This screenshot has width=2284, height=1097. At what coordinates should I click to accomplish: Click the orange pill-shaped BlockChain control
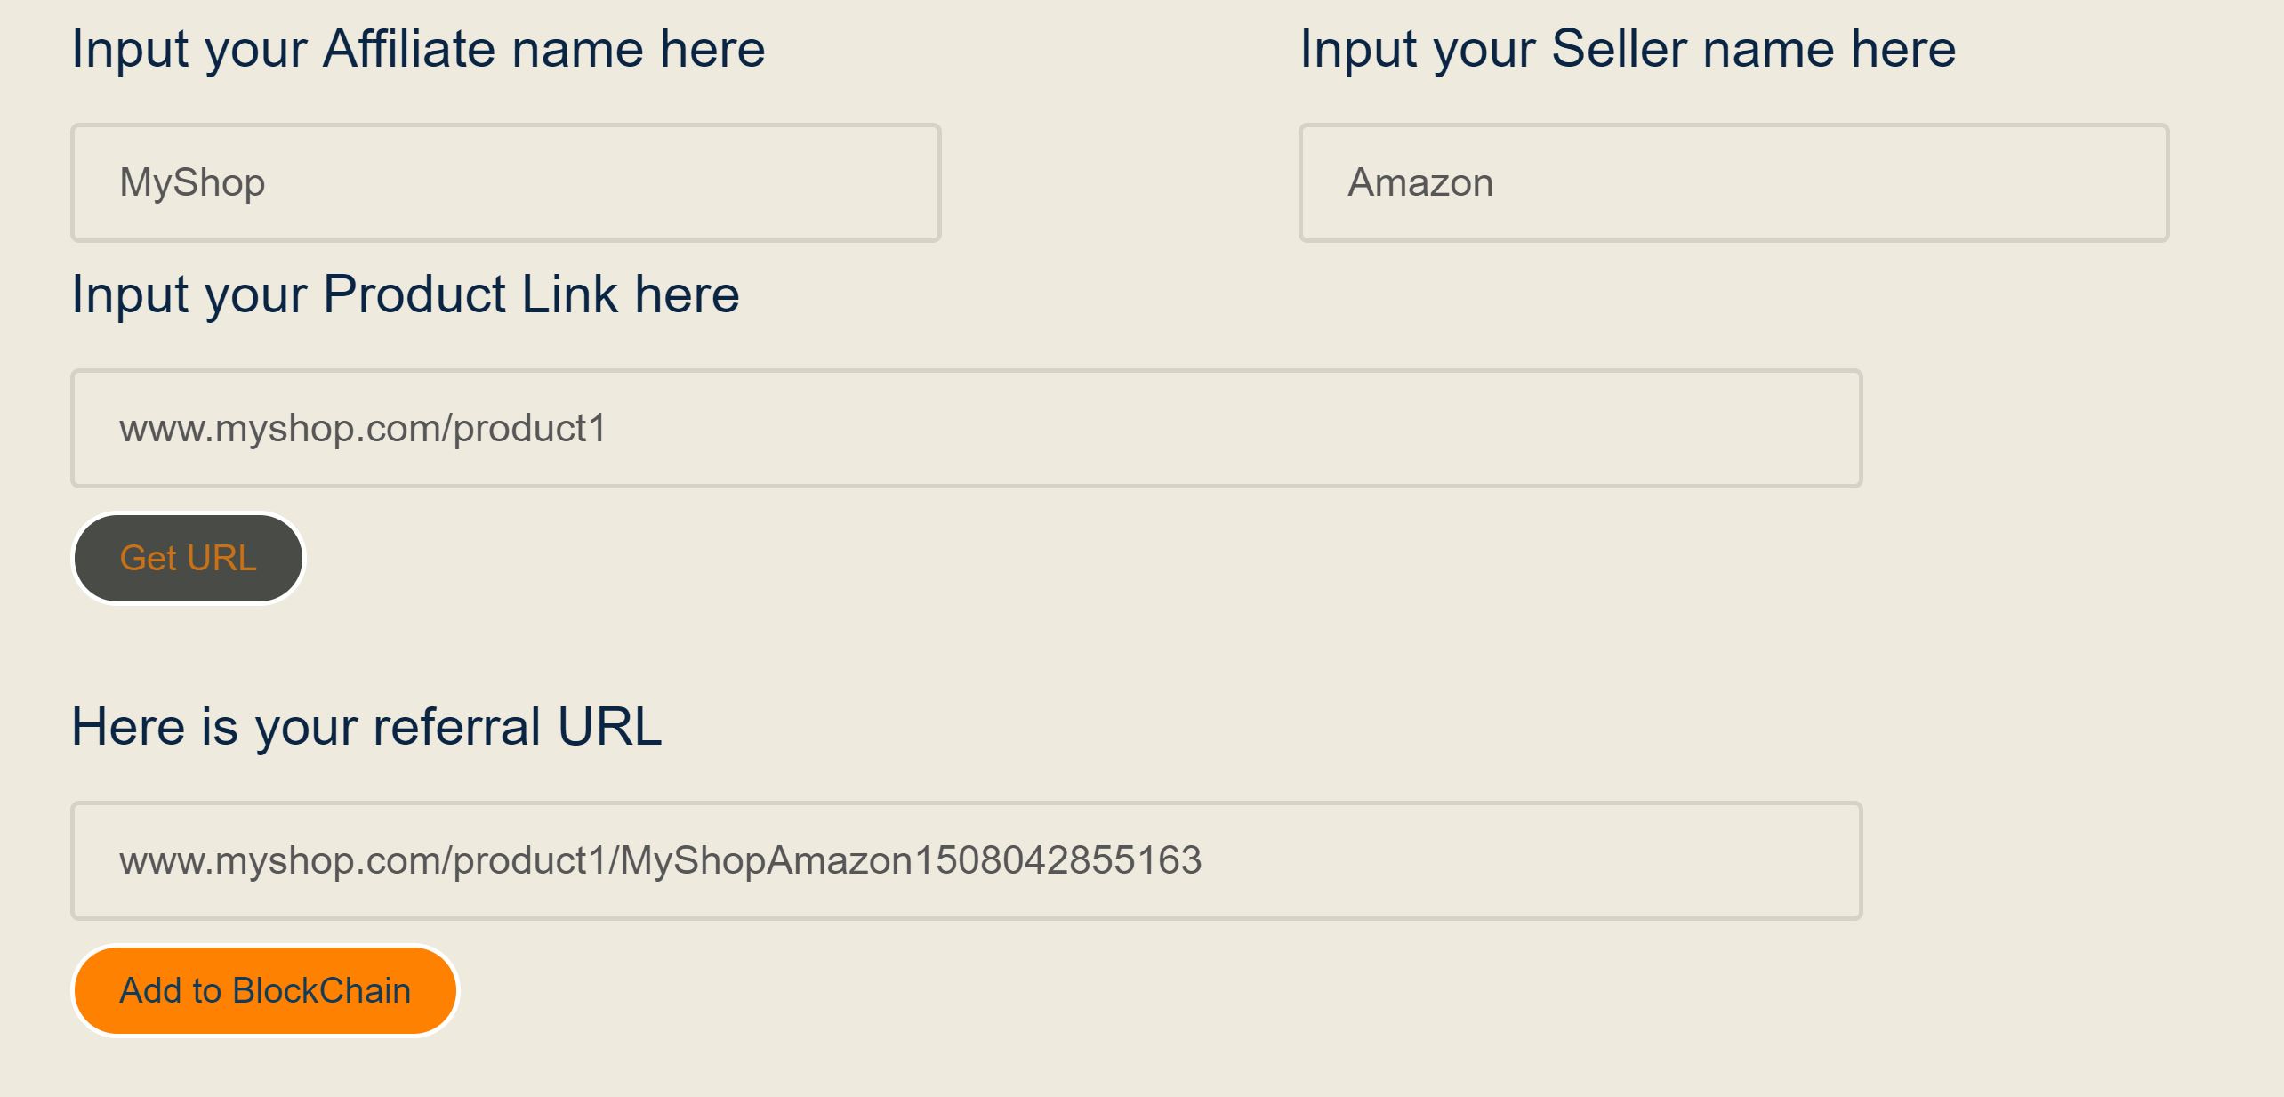(265, 990)
